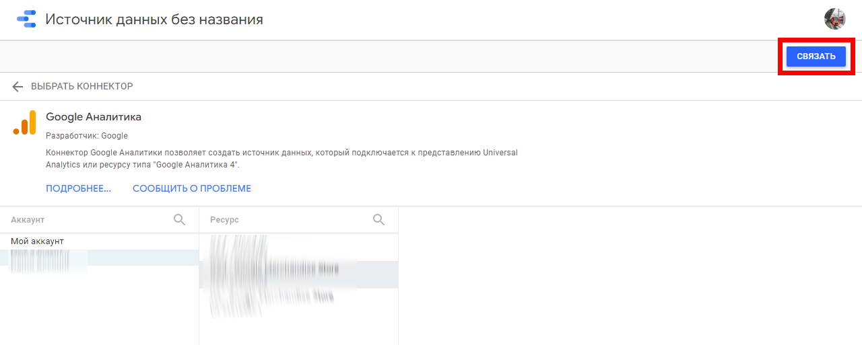Click the Data Studio logo icon
Viewport: 862px width, 345px height.
click(26, 19)
